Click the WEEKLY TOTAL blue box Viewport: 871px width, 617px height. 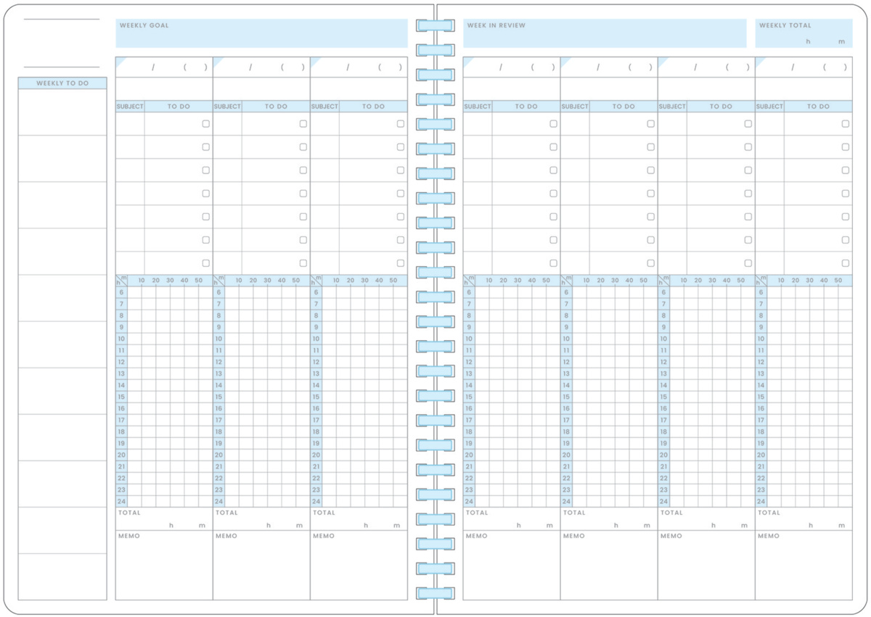tap(803, 33)
